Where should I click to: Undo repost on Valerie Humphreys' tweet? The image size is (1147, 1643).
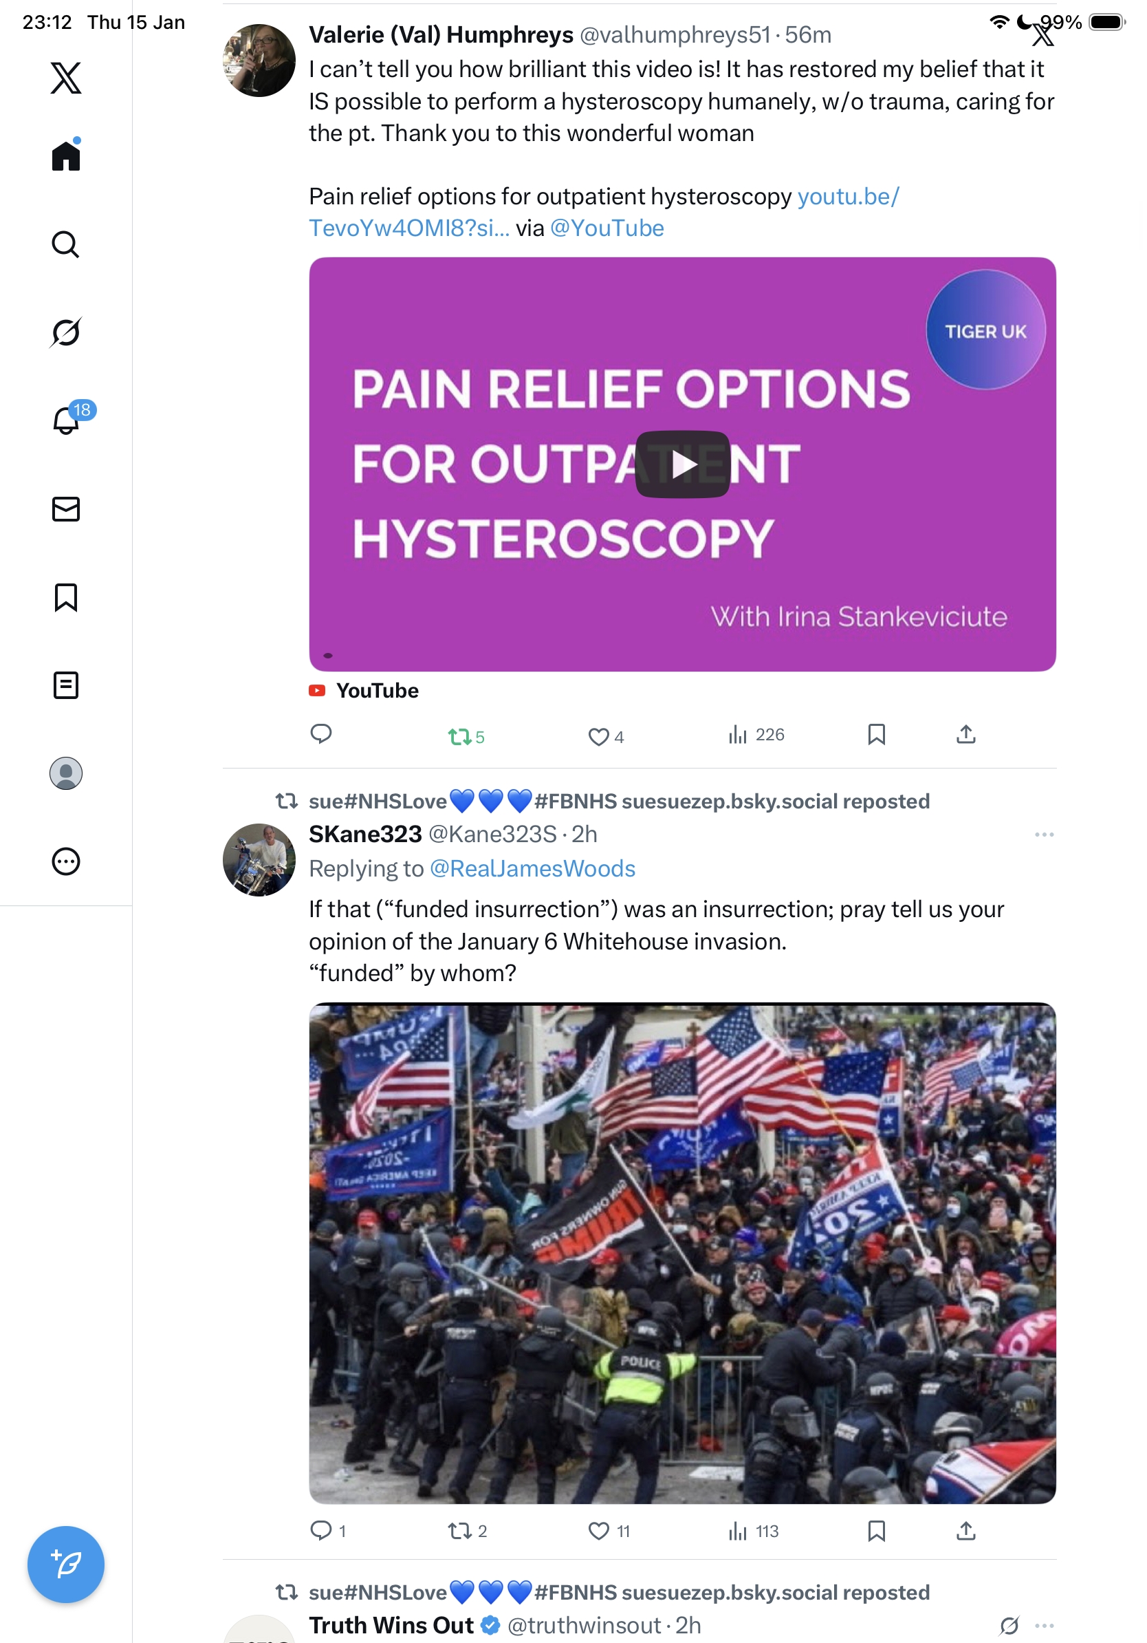[466, 735]
